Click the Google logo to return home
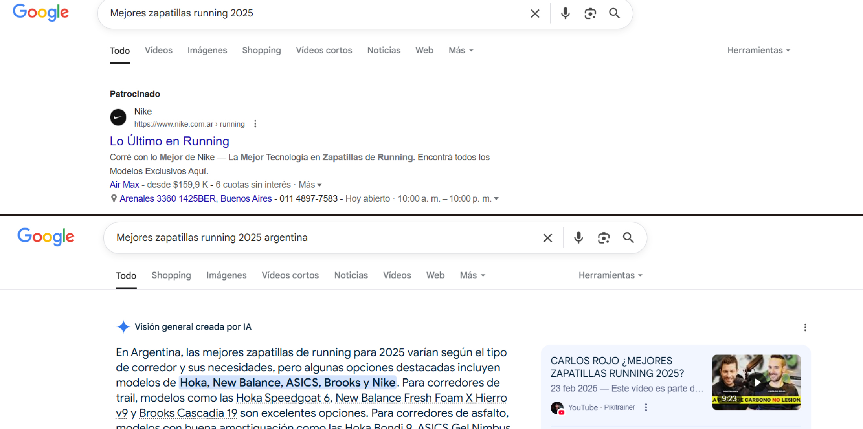The height and width of the screenshot is (429, 863). (x=40, y=12)
